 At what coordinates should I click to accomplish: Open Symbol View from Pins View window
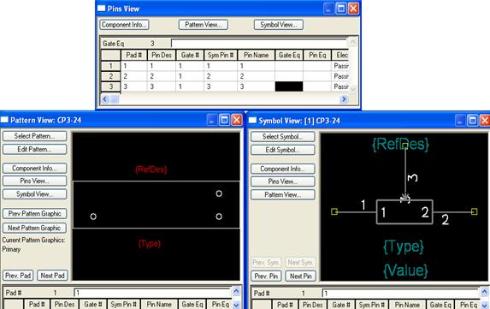point(279,25)
